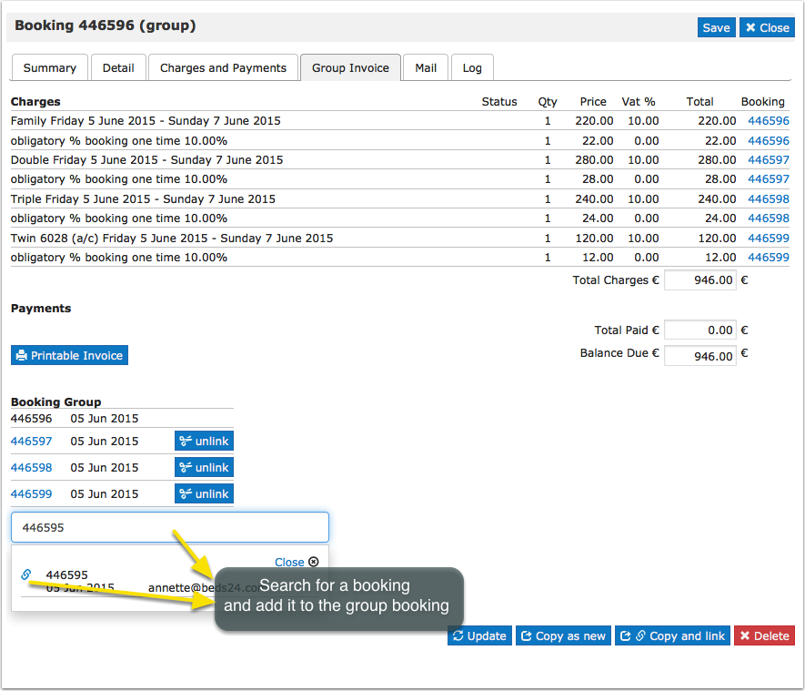Screen dimensions: 805x691
Task: Click Copy and link button
Action: [672, 635]
